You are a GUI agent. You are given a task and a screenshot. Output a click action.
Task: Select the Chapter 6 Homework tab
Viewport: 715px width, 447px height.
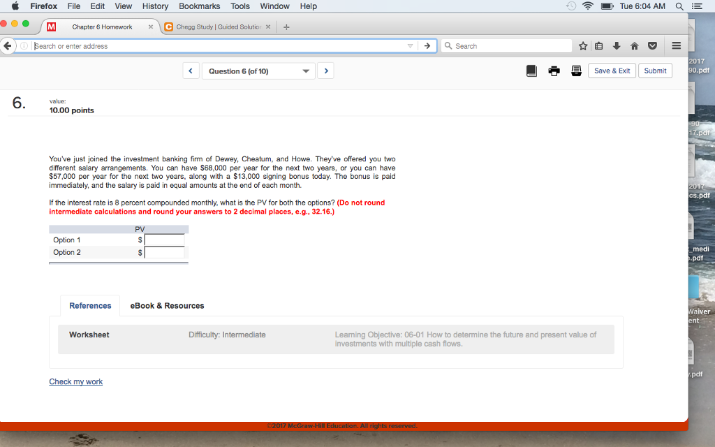click(x=102, y=27)
